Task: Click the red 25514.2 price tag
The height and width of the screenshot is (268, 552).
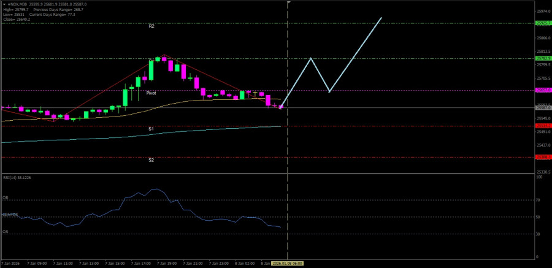Action: 543,126
